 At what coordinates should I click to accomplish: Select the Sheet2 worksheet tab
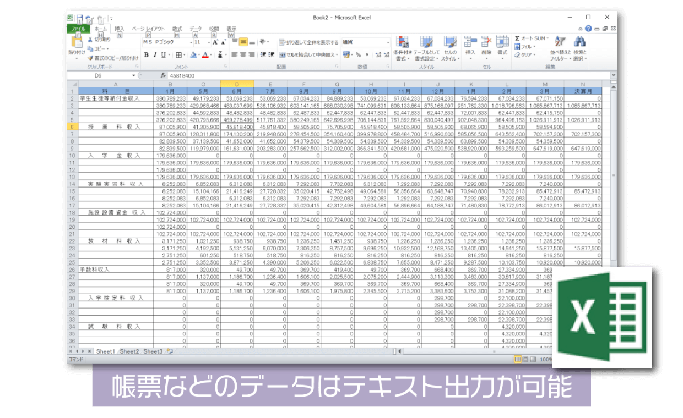click(x=129, y=351)
